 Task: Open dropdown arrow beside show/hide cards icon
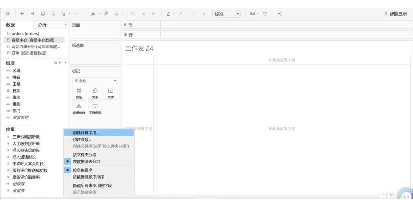[258, 14]
